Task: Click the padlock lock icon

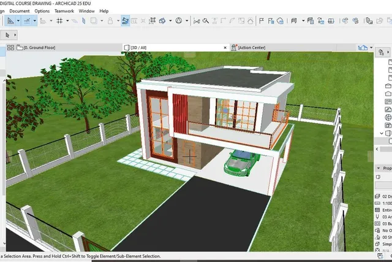Action: pos(110,21)
